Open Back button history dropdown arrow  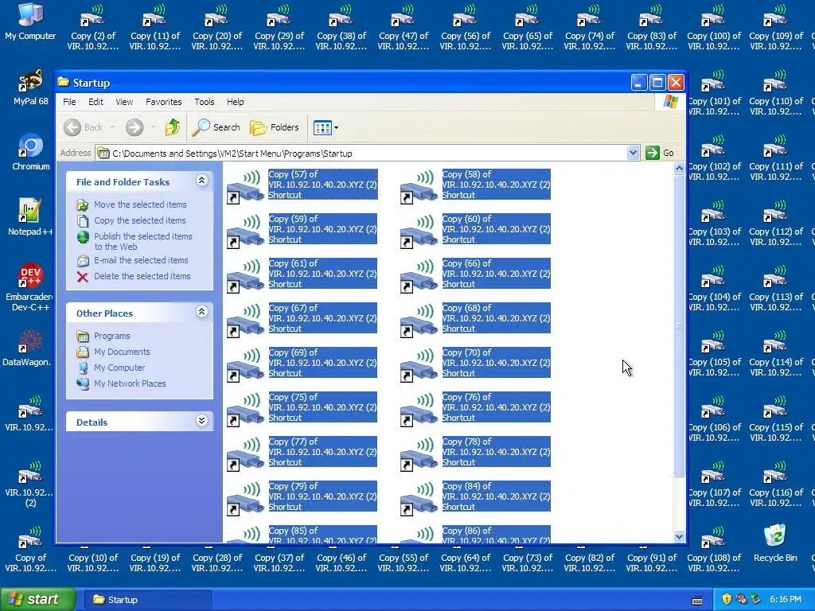[x=112, y=127]
